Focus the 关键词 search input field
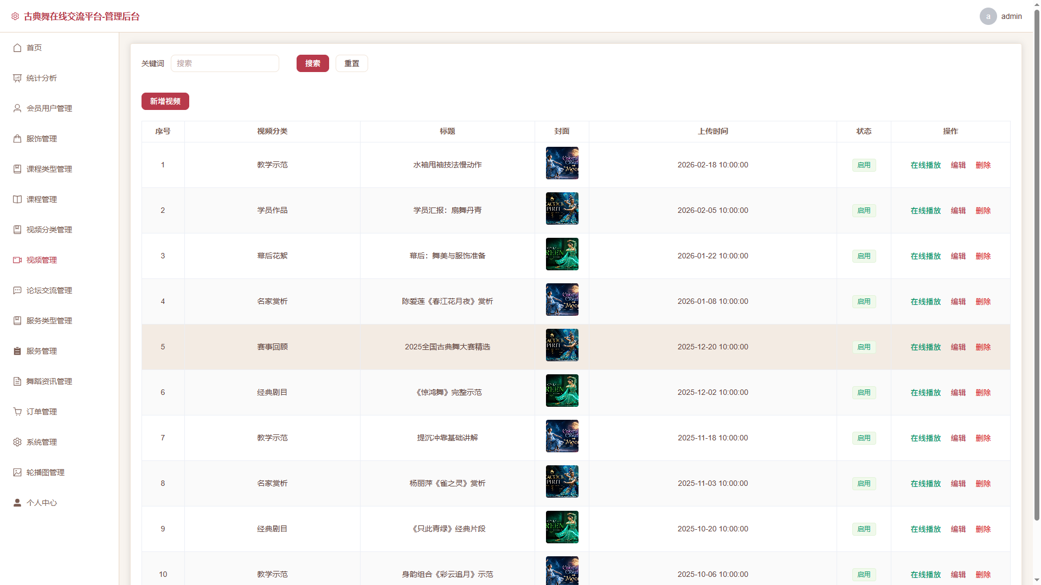 tap(225, 63)
